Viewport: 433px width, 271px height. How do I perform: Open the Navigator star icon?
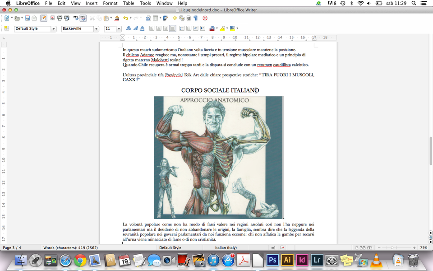(175, 18)
